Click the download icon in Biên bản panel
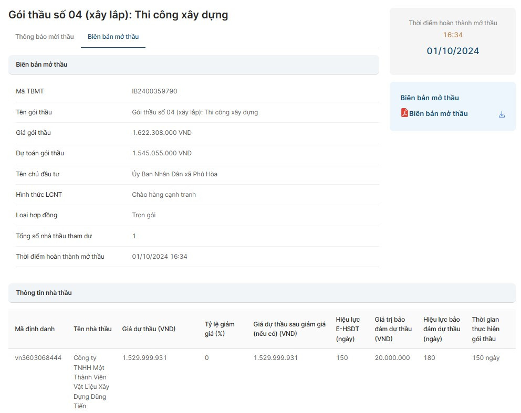Viewport: 521px width, 413px height. (502, 114)
